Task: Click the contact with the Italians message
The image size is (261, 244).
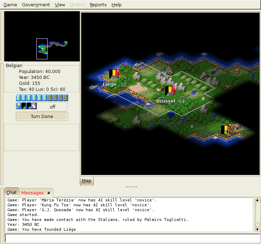Action: (98, 220)
